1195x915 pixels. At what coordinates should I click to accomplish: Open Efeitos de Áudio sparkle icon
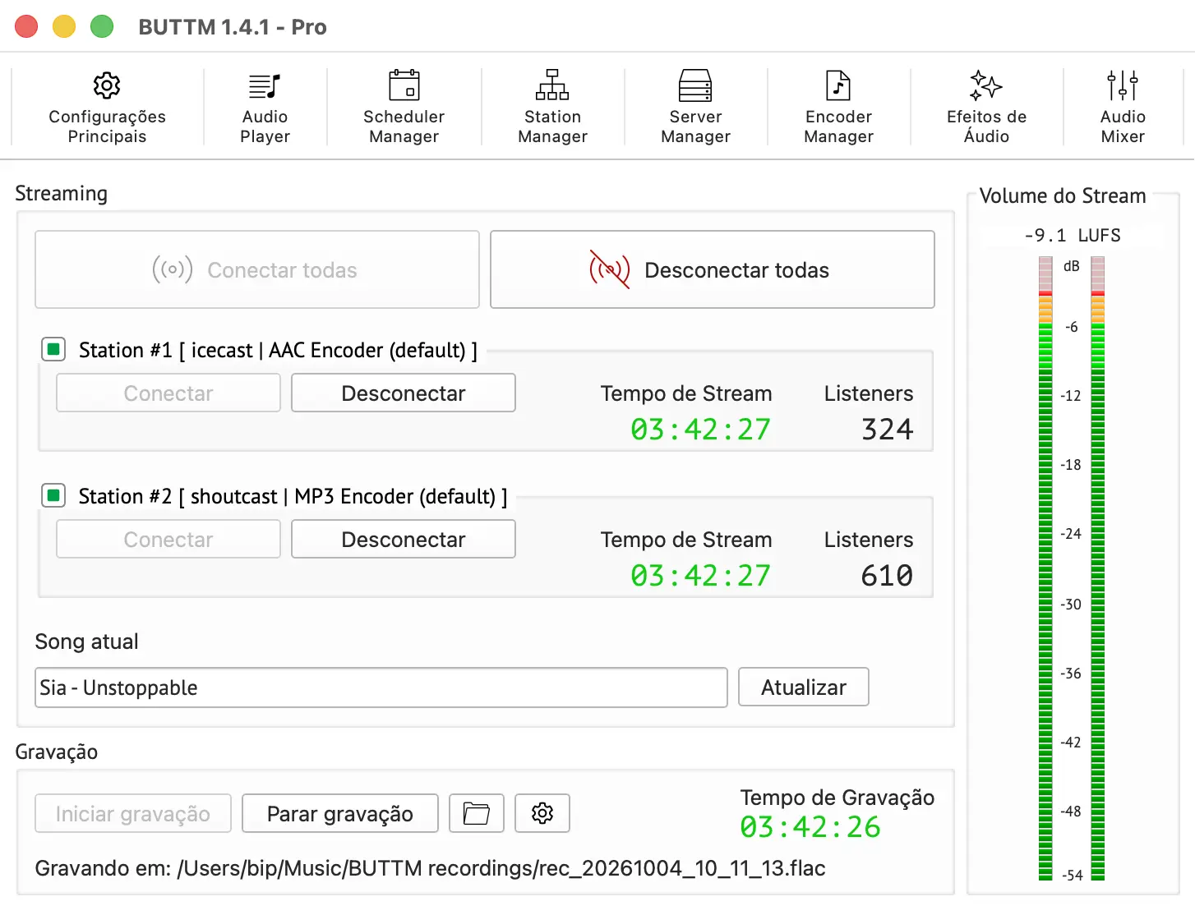point(986,85)
